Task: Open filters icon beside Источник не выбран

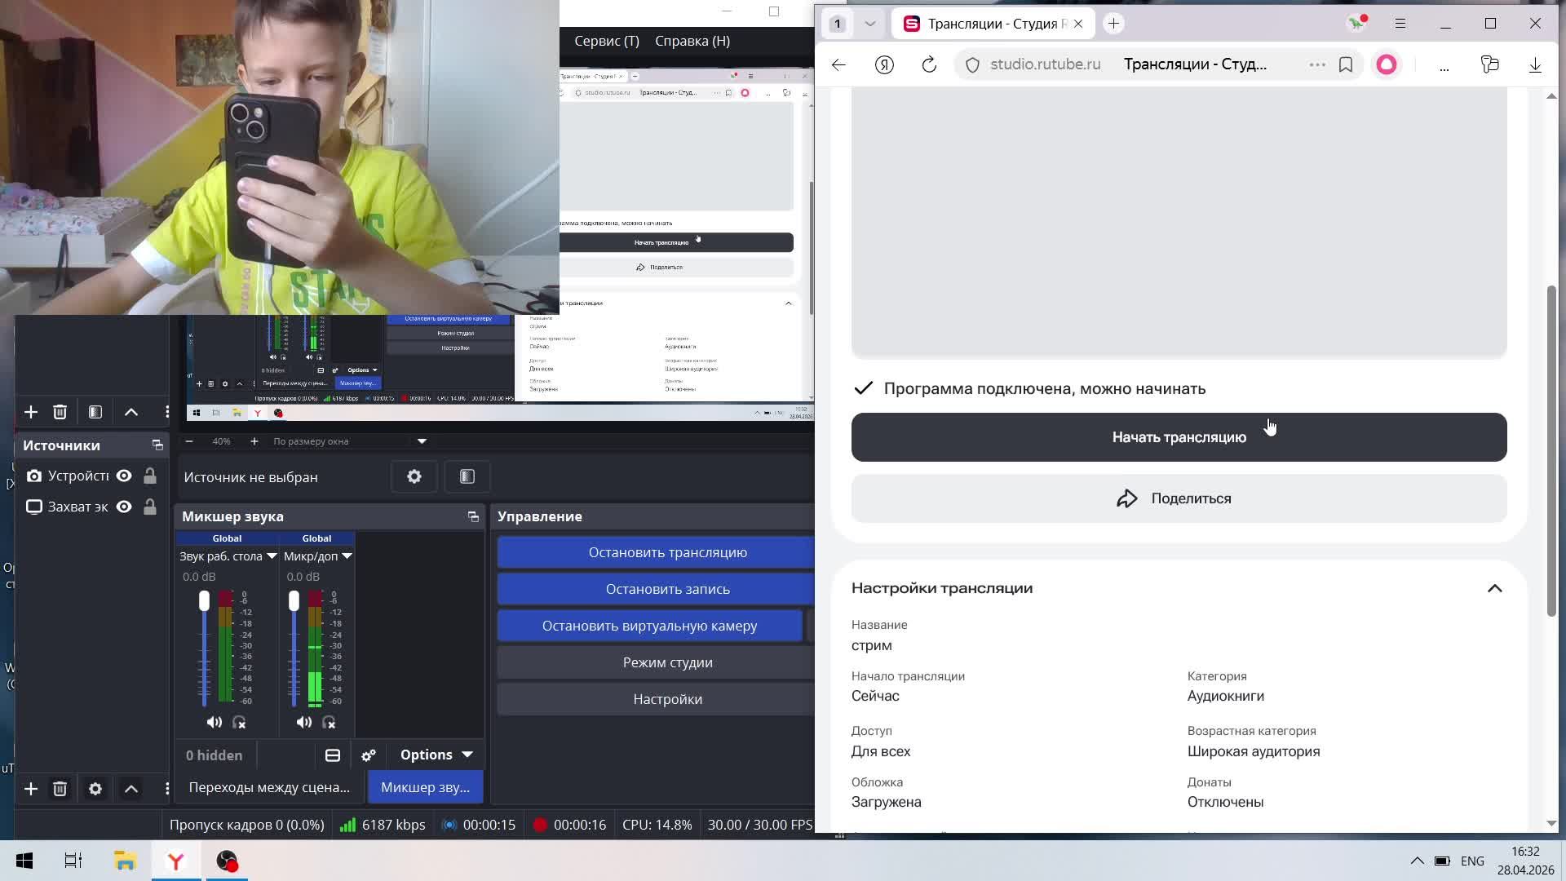Action: [x=467, y=476]
